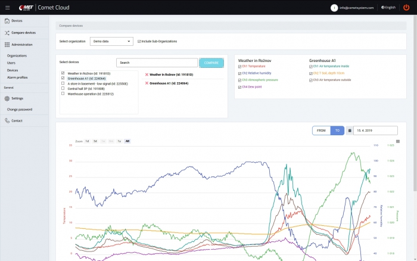Remove Greenhouse A1 with red X
This screenshot has width=417, height=261.
coord(147,83)
